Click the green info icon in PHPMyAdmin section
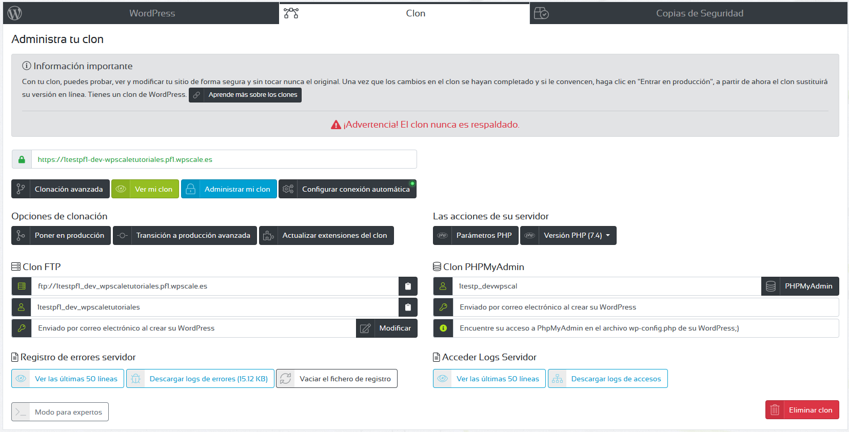The image size is (849, 432). (443, 328)
